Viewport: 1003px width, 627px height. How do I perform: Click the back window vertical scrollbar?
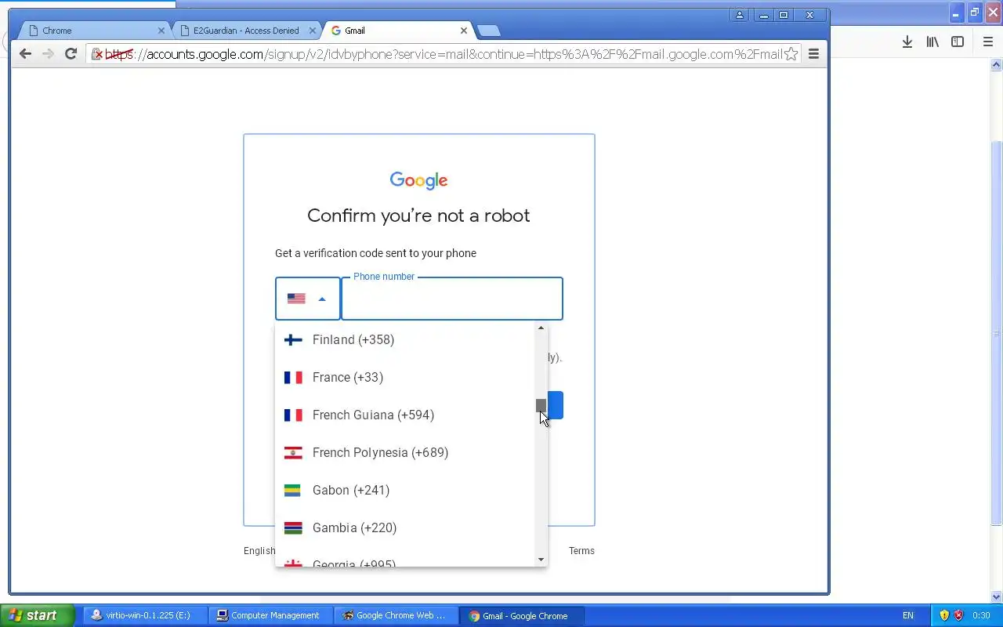997,333
